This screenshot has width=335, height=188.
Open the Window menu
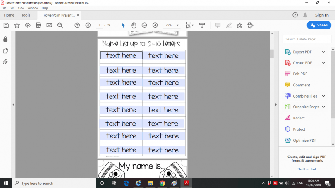(x=33, y=8)
